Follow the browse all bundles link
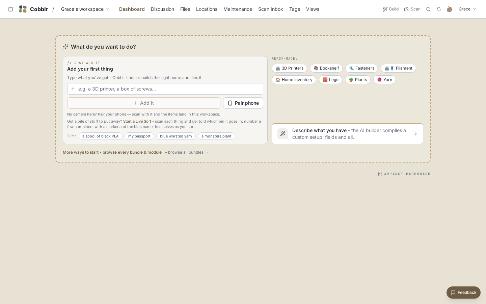The width and height of the screenshot is (486, 304). click(188, 152)
